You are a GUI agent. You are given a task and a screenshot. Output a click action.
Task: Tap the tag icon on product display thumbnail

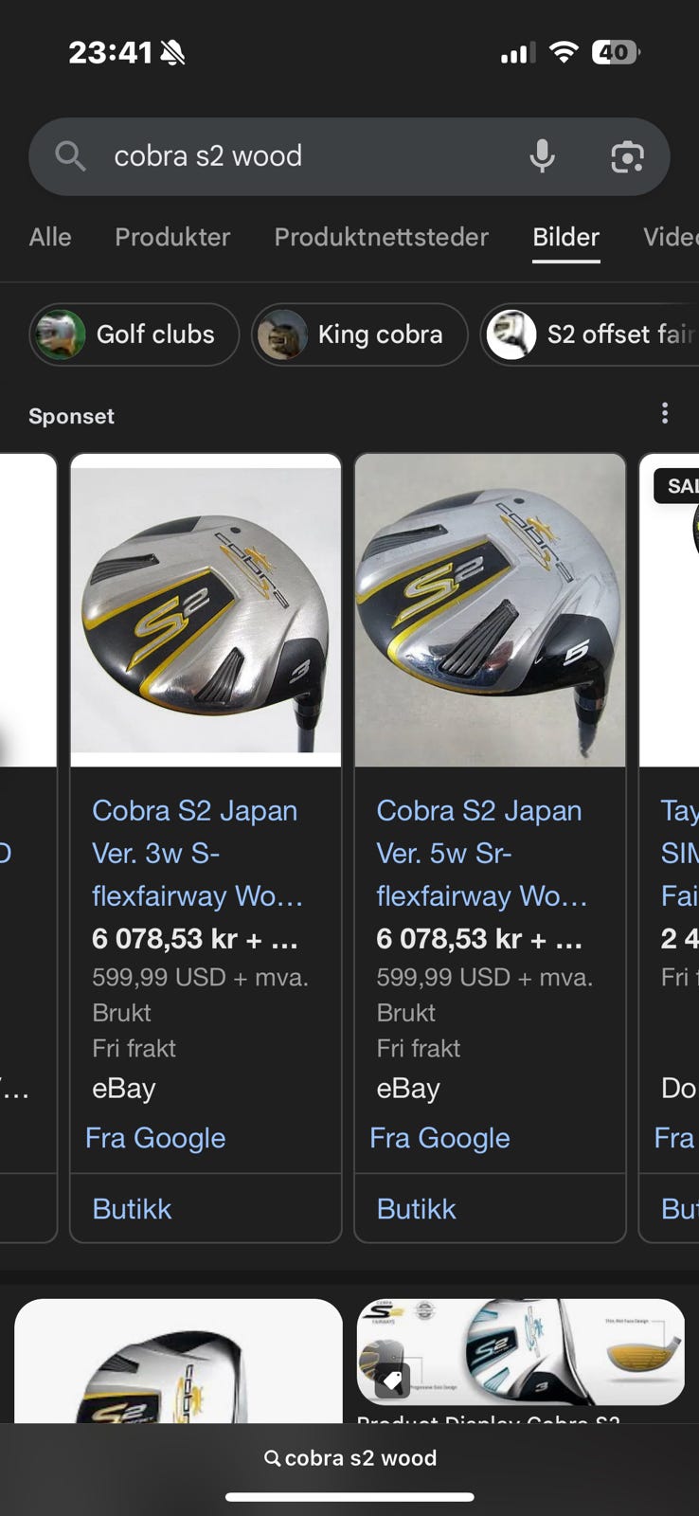[x=393, y=1381]
